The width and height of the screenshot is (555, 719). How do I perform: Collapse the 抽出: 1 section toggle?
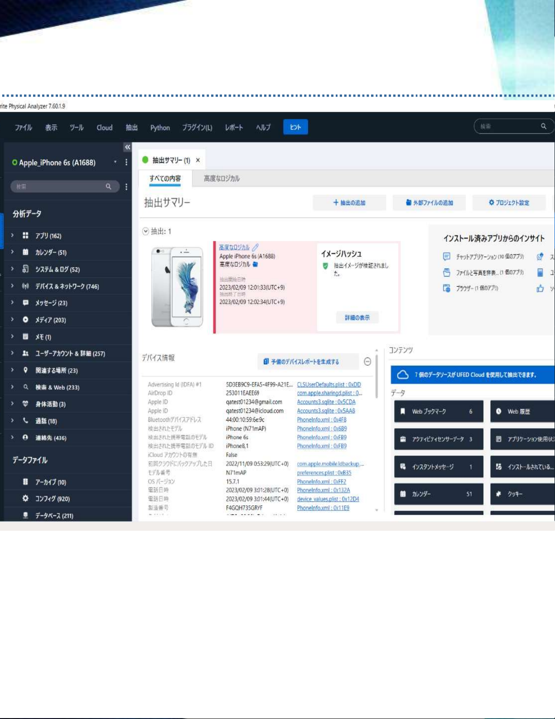(x=146, y=231)
